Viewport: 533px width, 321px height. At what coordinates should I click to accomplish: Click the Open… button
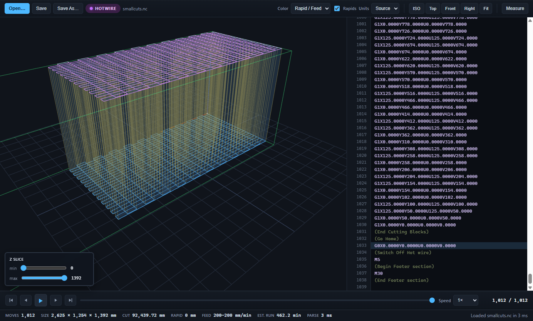(17, 8)
